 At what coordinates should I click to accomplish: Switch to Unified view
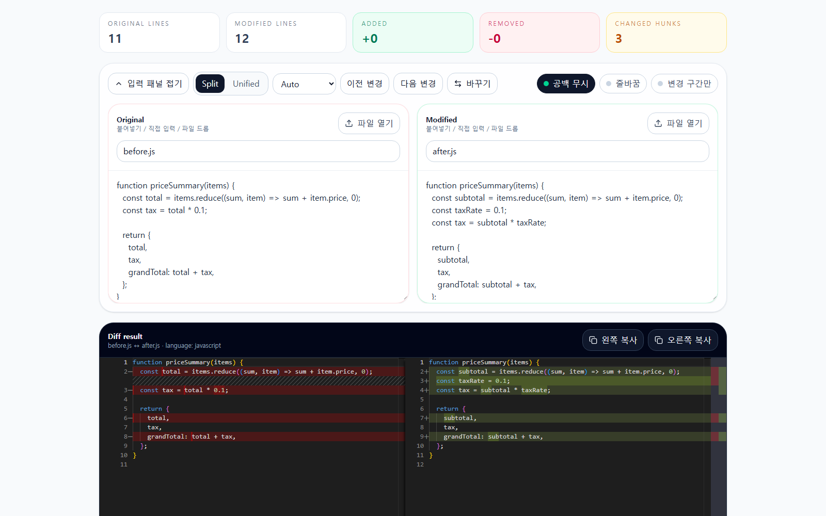coord(246,84)
